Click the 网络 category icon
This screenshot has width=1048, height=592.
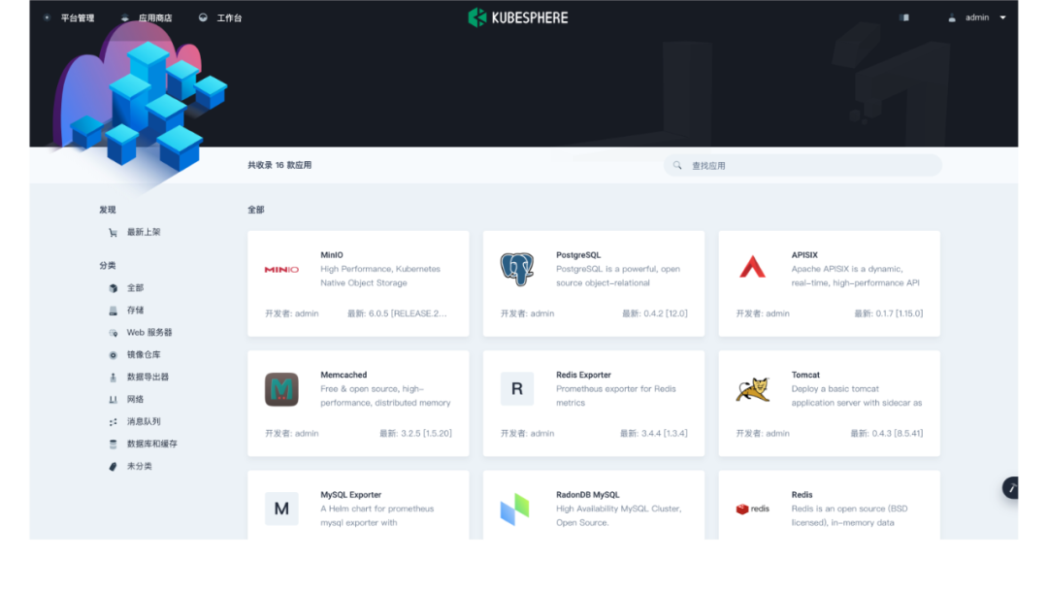pyautogui.click(x=113, y=400)
